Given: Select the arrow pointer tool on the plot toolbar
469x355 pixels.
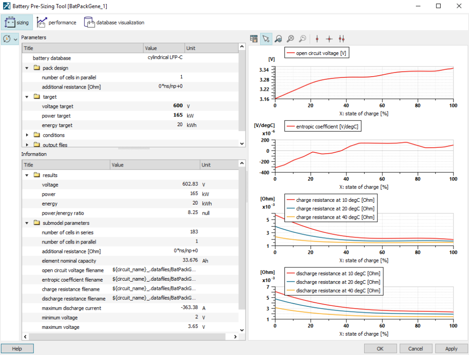Looking at the screenshot, I should [x=266, y=39].
